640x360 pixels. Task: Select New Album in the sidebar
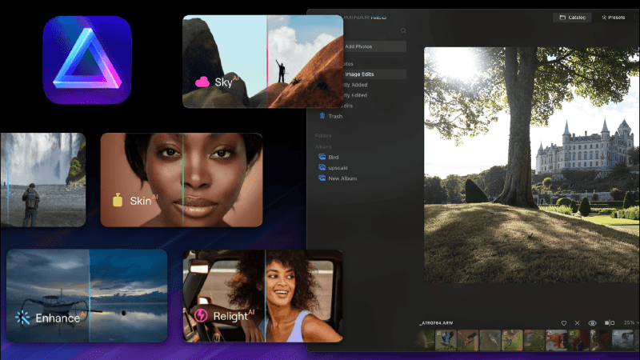[x=342, y=178]
